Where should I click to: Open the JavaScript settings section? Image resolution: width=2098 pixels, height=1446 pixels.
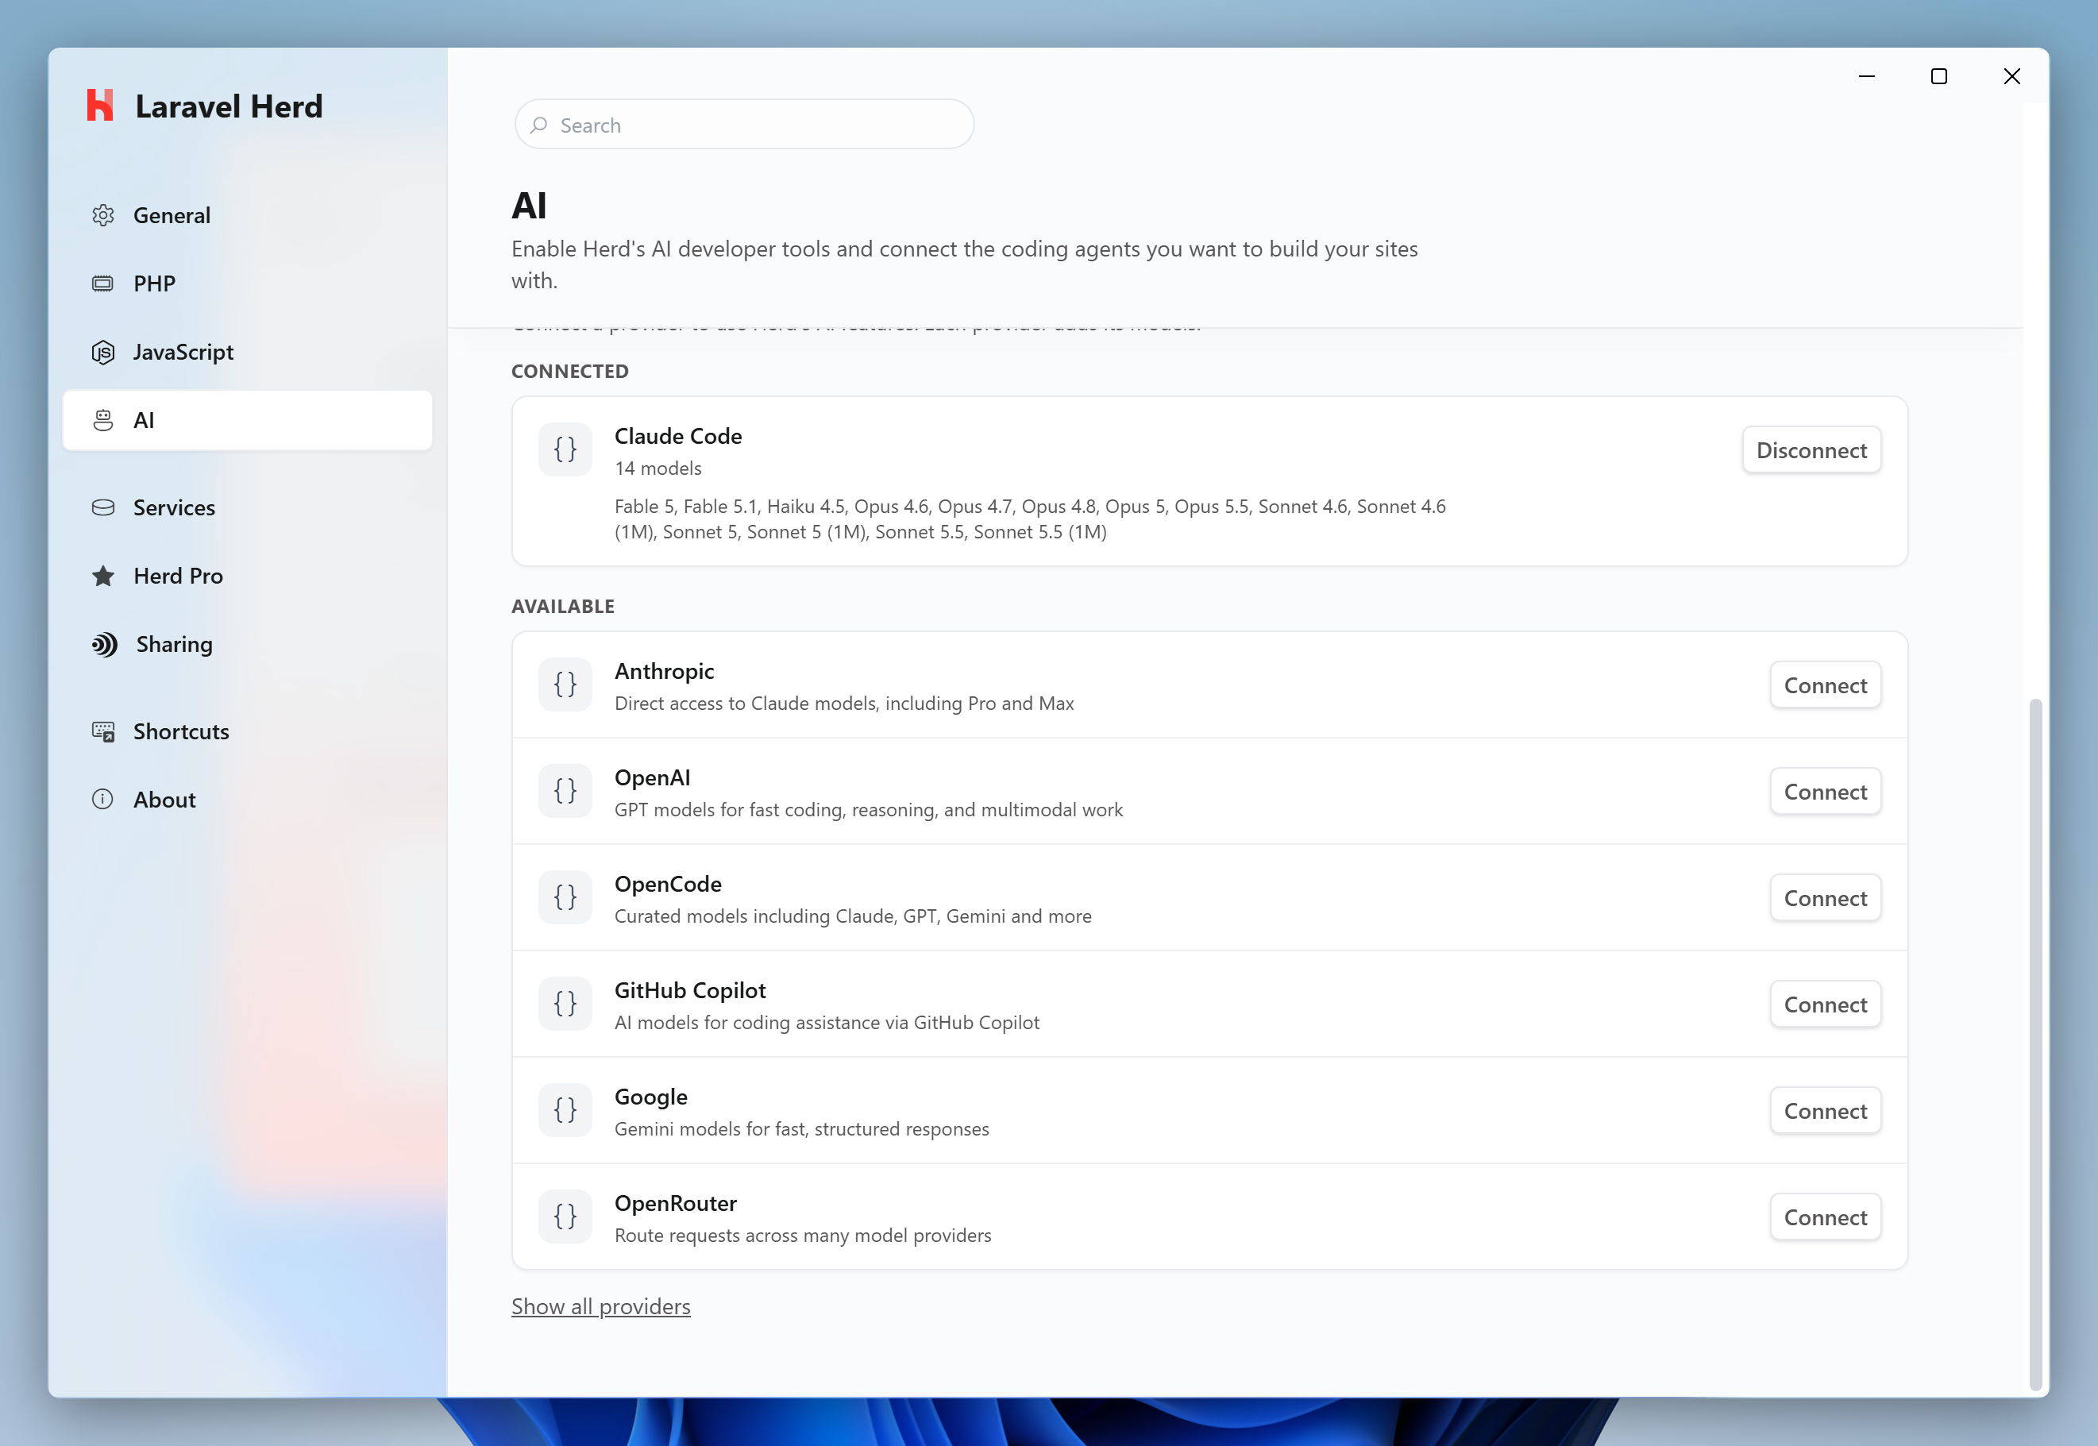(x=247, y=352)
